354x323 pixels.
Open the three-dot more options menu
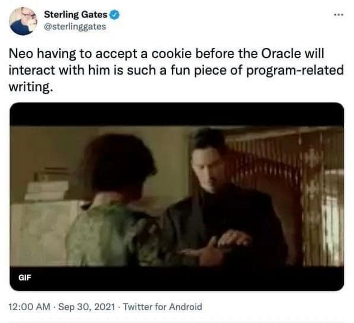click(339, 15)
